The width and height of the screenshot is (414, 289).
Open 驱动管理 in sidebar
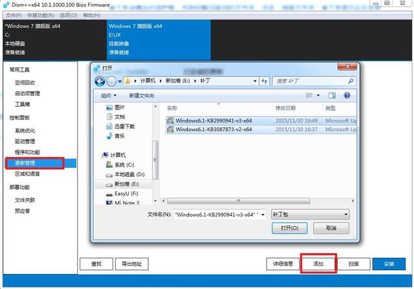25,141
